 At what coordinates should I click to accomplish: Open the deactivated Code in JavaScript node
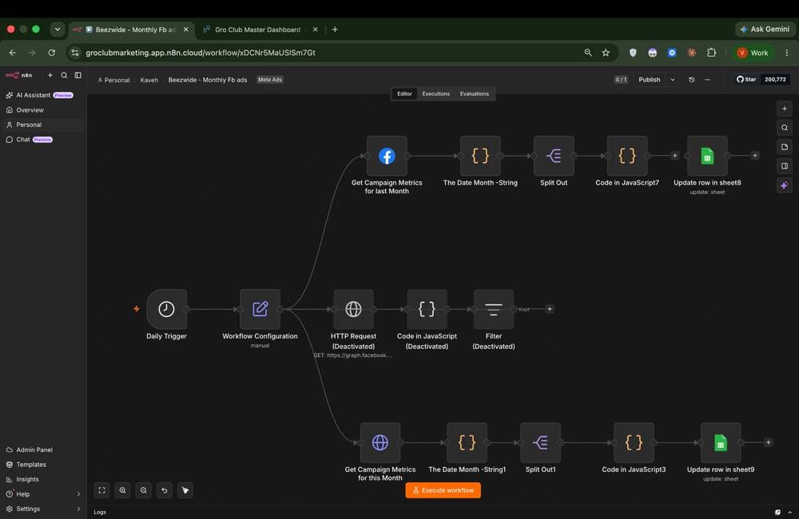pos(427,309)
